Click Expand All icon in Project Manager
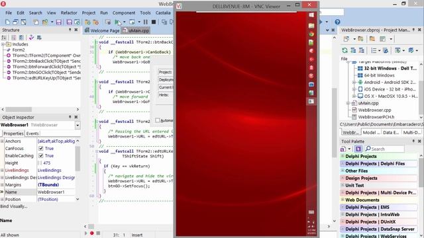This screenshot has width=424, height=238. [x=353, y=50]
